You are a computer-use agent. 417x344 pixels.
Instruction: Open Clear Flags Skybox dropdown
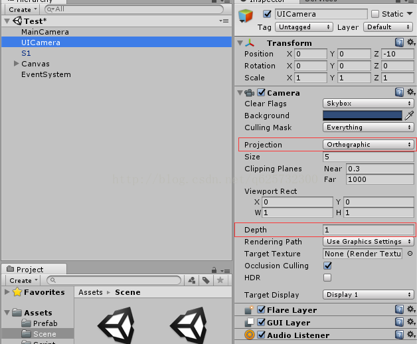pos(369,103)
